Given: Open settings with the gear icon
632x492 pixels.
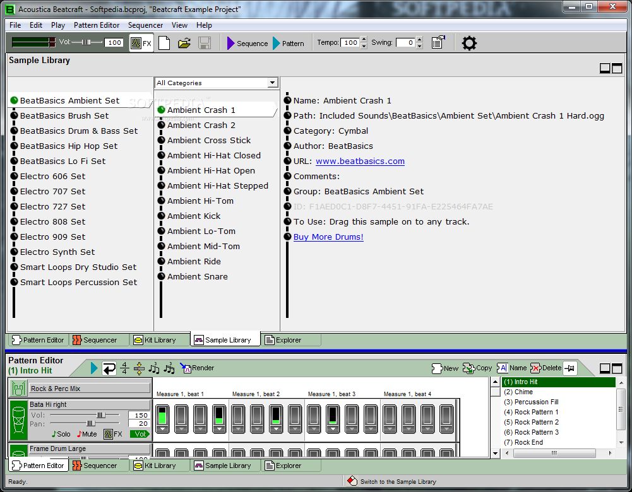Looking at the screenshot, I should pos(469,43).
